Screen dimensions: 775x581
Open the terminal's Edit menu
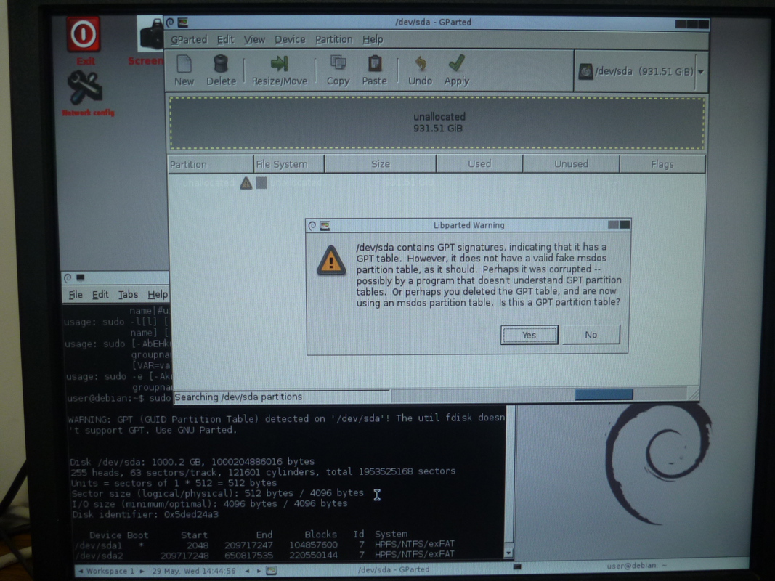[x=100, y=295]
